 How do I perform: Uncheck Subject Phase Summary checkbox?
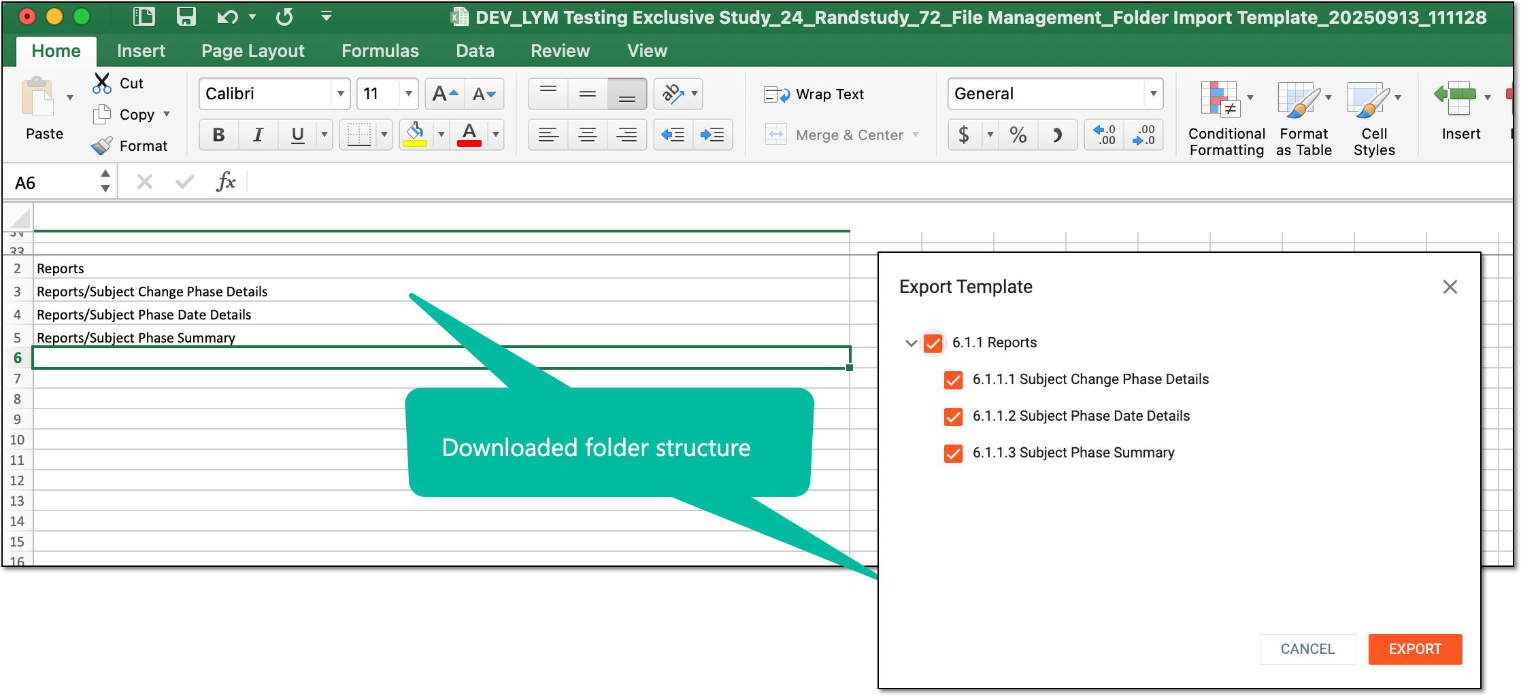[954, 453]
